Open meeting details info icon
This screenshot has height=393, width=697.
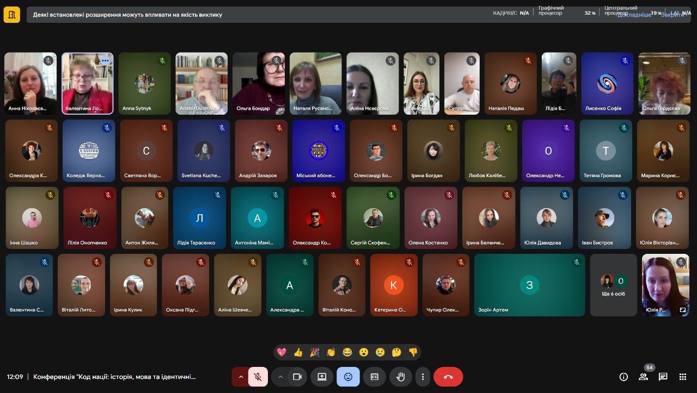623,377
